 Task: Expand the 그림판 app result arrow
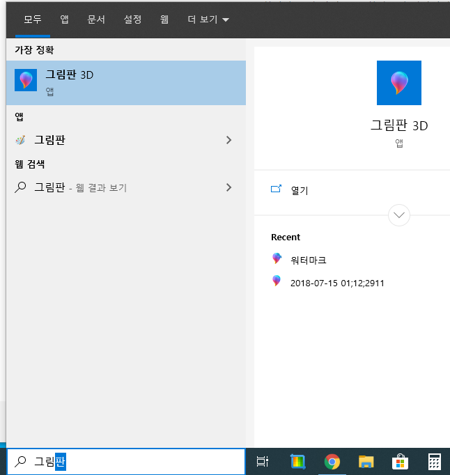pyautogui.click(x=228, y=140)
